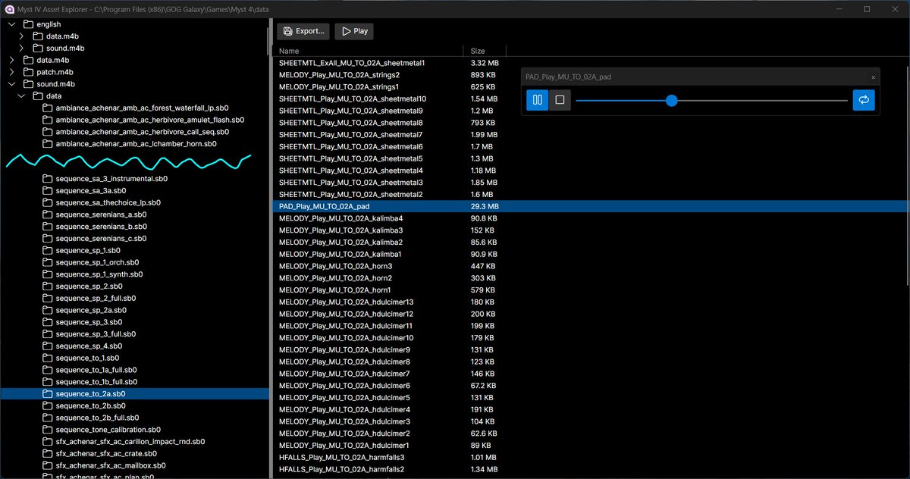Screen dimensions: 910x479
Task: Click the 3.32 MB size cell
Action: [485, 63]
